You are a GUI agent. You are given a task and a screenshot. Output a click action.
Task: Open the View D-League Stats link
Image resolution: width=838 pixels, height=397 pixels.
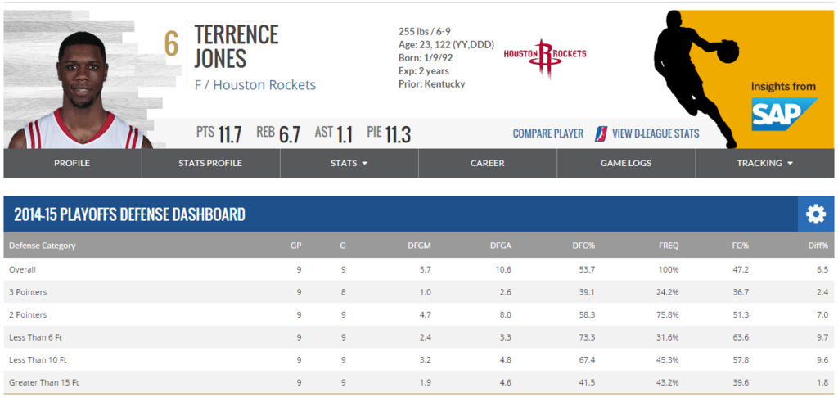[656, 133]
